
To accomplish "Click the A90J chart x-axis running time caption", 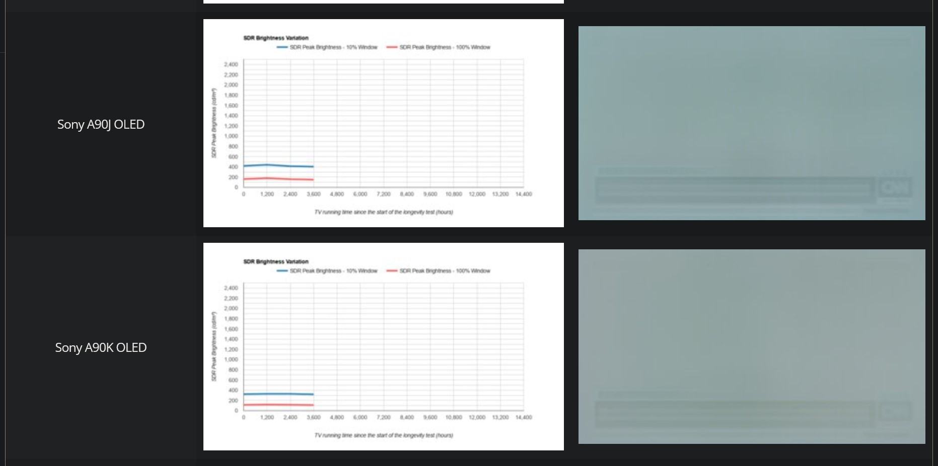I will click(x=384, y=212).
